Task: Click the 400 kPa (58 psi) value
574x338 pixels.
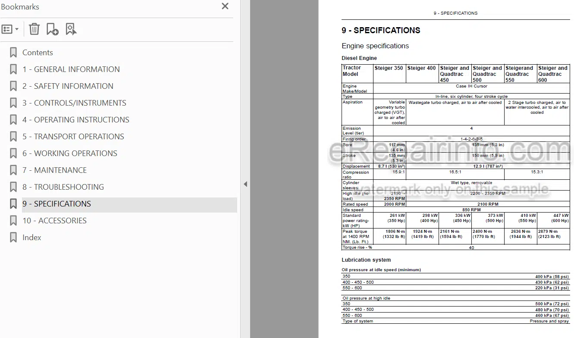Action: tap(552, 277)
